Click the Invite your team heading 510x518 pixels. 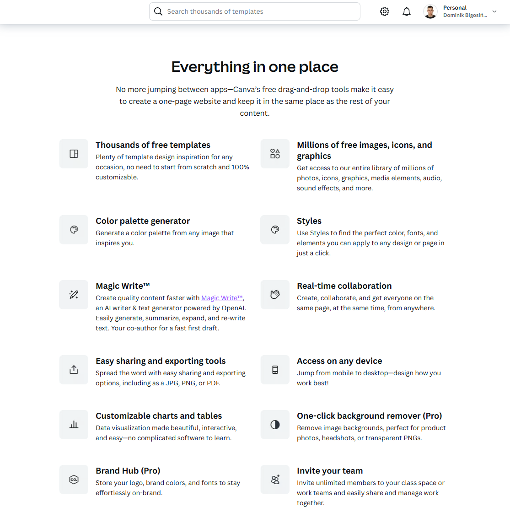point(330,471)
